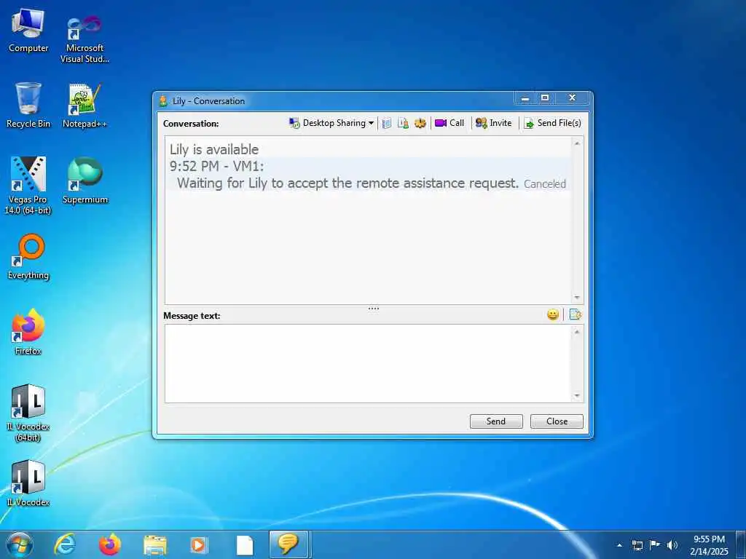Select the Firefox desktop shortcut

click(28, 332)
